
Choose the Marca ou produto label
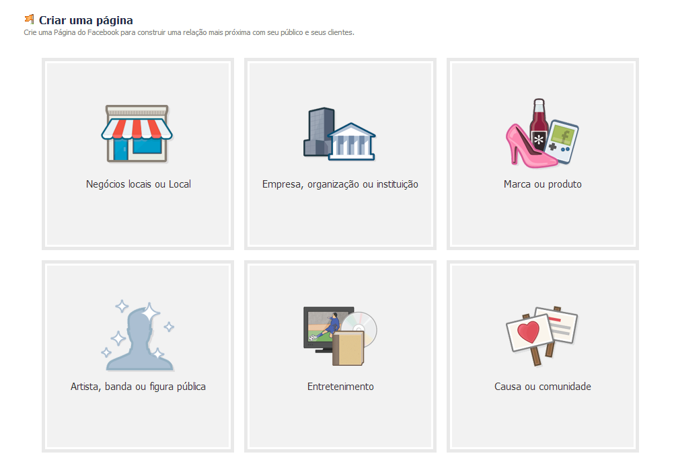[542, 184]
